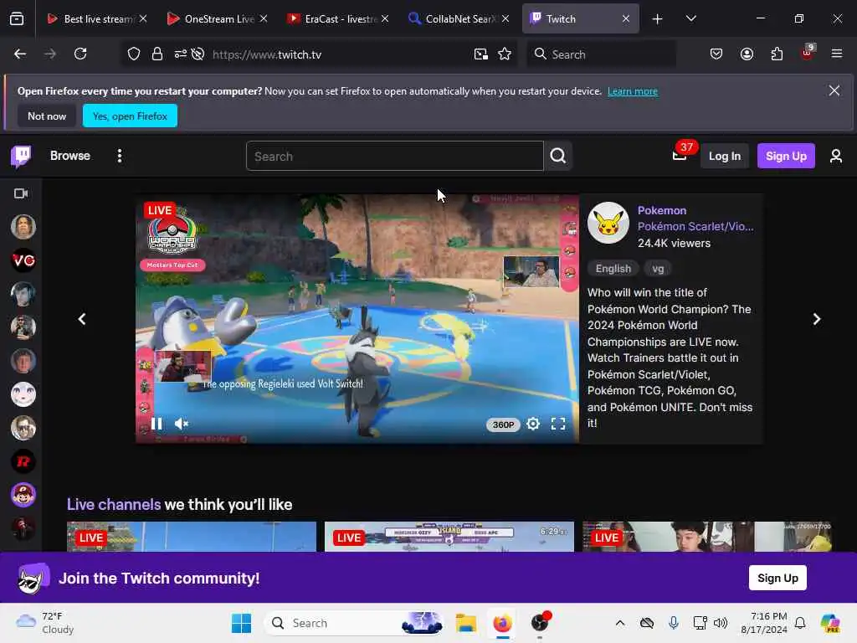Select the vg tag
Viewport: 857px width, 643px height.
tap(658, 269)
